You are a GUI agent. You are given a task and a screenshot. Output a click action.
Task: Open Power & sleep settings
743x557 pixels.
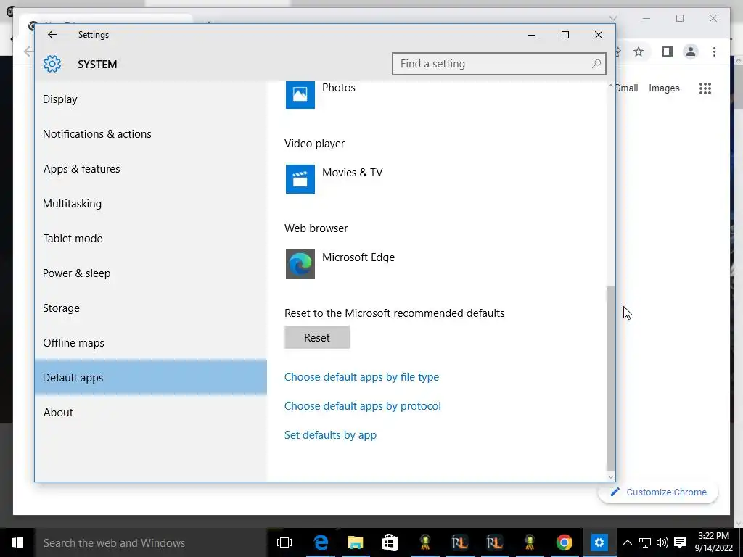point(151,273)
